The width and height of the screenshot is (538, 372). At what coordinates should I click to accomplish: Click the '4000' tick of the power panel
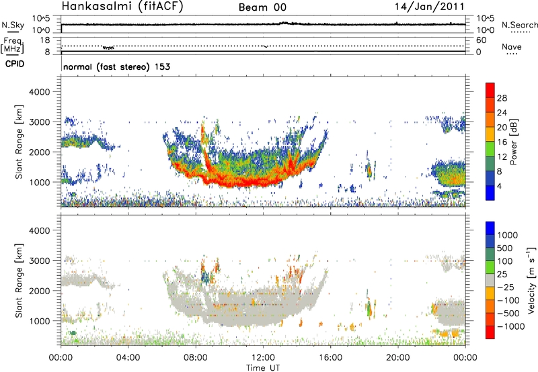coord(39,92)
